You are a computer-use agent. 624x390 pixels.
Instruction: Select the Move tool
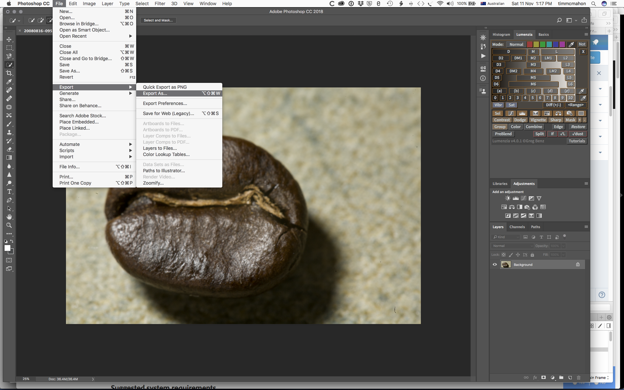click(x=9, y=39)
